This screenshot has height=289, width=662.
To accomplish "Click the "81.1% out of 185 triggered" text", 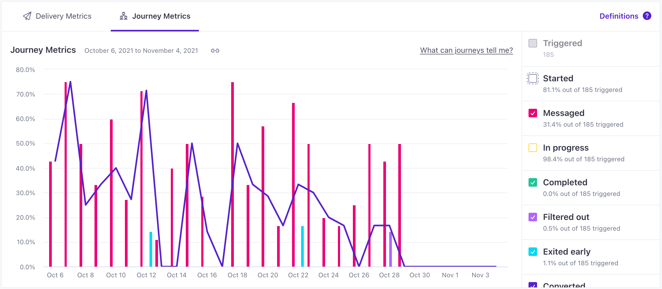I will [x=582, y=90].
